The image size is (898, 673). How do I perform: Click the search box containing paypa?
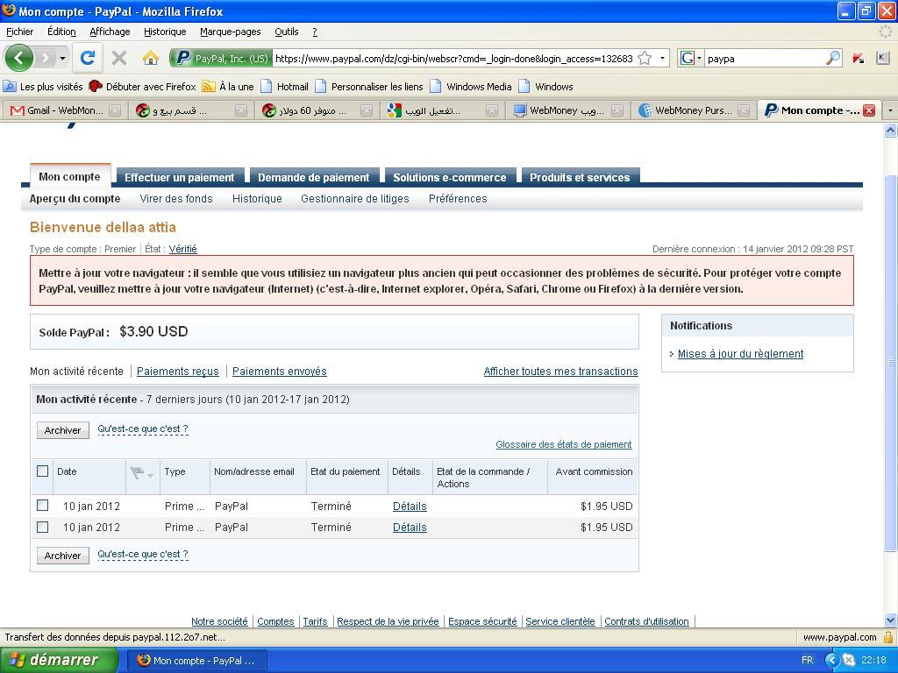(x=765, y=59)
